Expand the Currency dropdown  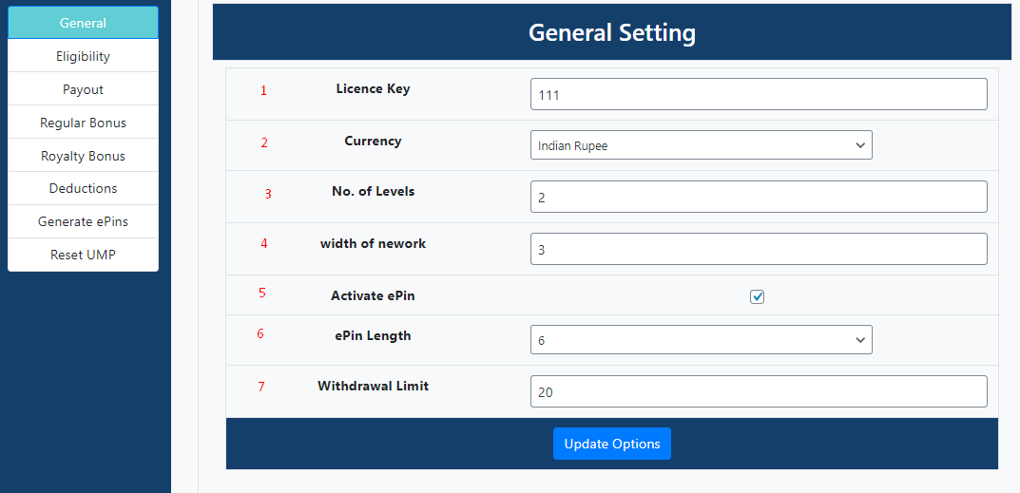tap(701, 145)
